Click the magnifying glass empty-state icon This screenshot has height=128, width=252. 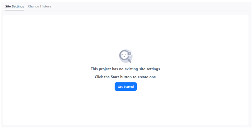[126, 56]
